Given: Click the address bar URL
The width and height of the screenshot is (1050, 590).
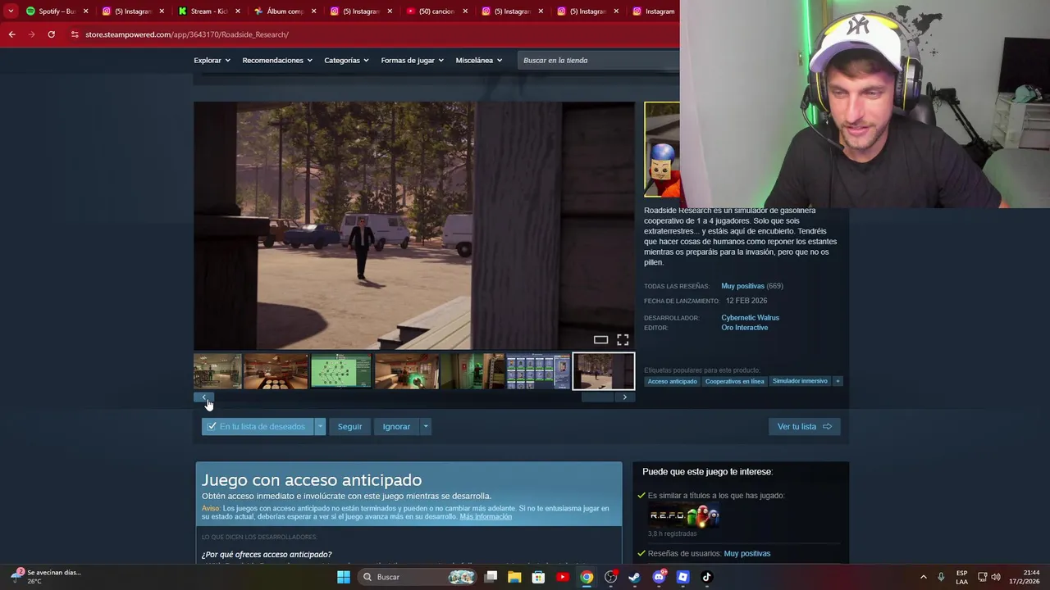Looking at the screenshot, I should (187, 34).
